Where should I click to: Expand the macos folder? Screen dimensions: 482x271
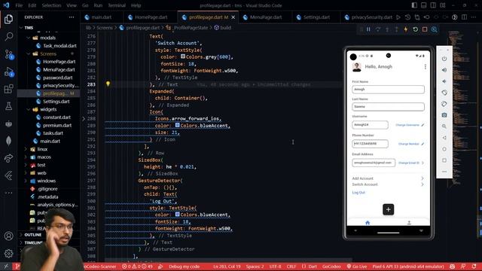coord(26,157)
